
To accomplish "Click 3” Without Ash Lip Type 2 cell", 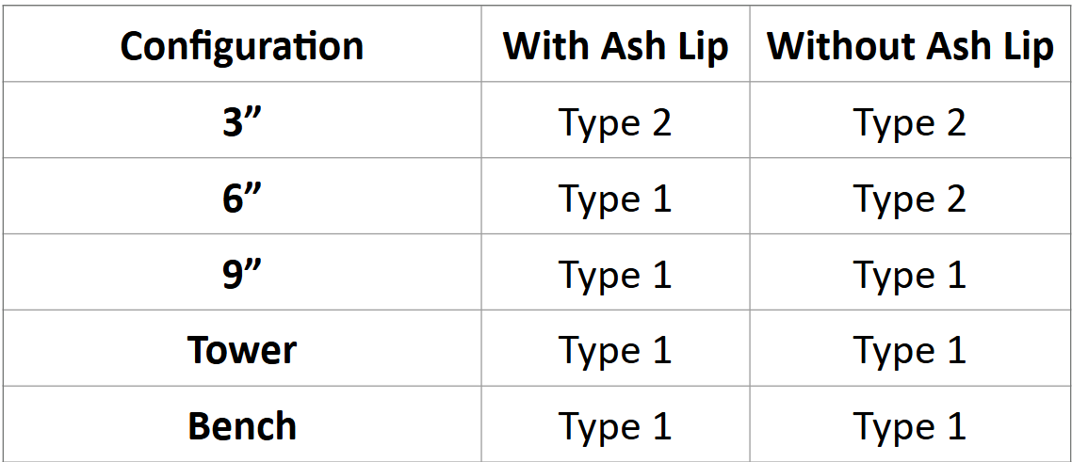I will [x=910, y=122].
